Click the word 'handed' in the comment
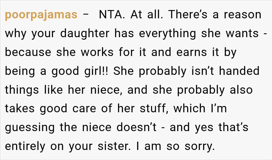The width and height of the screenshot is (272, 160). click(x=239, y=71)
